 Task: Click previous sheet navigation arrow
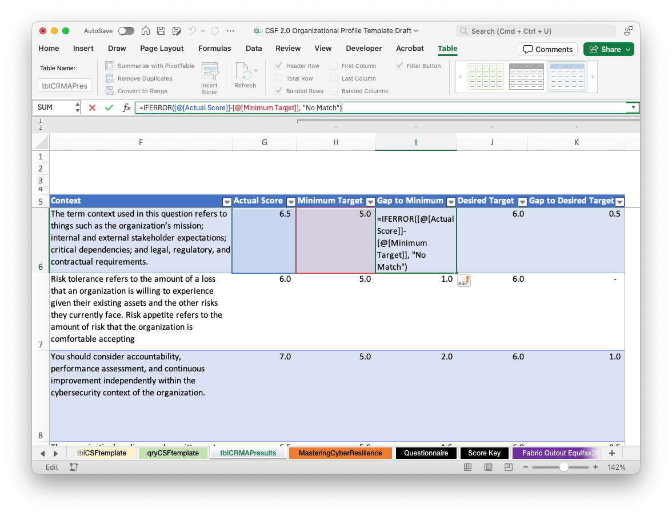pos(42,454)
